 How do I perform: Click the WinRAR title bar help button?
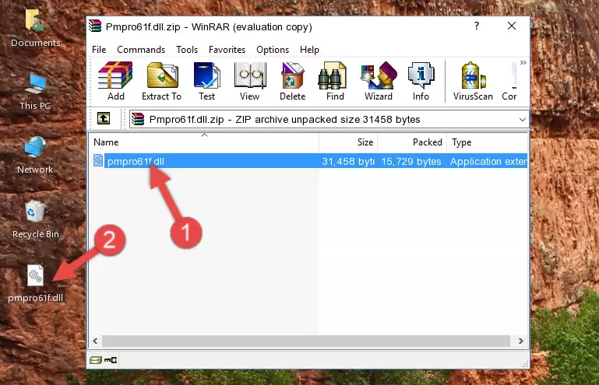tap(477, 26)
